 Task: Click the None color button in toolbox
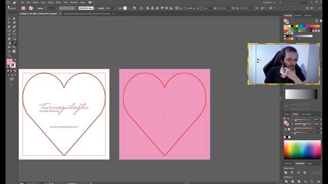coord(15,71)
